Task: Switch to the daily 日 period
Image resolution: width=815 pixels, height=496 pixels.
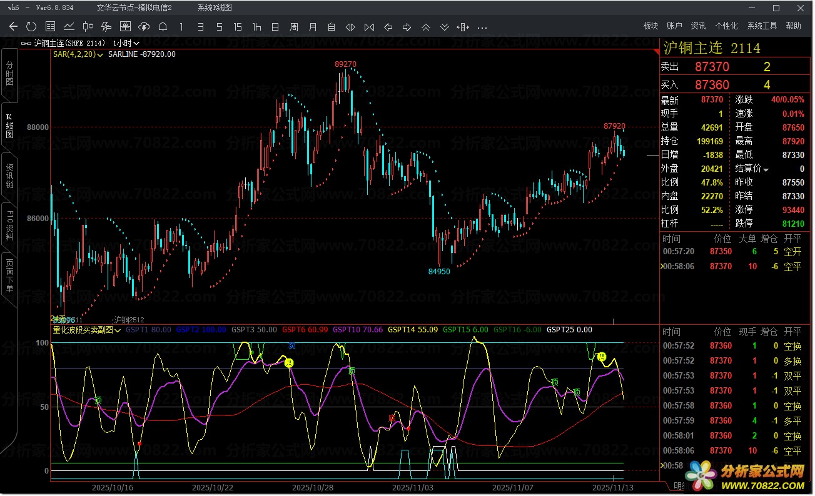Action: pyautogui.click(x=275, y=26)
